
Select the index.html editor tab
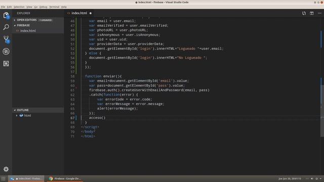[x=79, y=13]
